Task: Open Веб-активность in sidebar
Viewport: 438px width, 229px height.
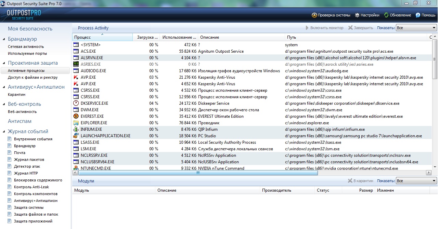Action: coord(22,112)
